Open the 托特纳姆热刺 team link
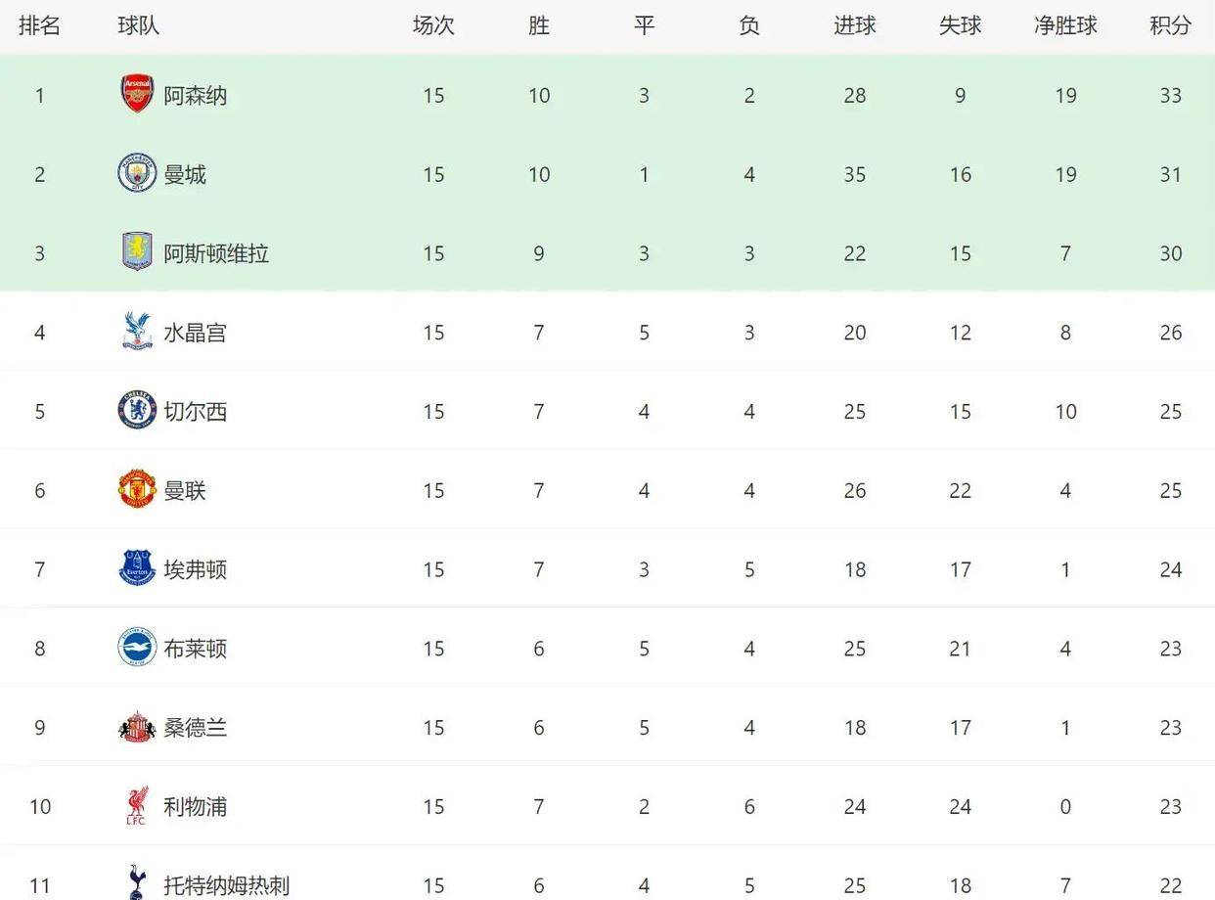 click(227, 886)
